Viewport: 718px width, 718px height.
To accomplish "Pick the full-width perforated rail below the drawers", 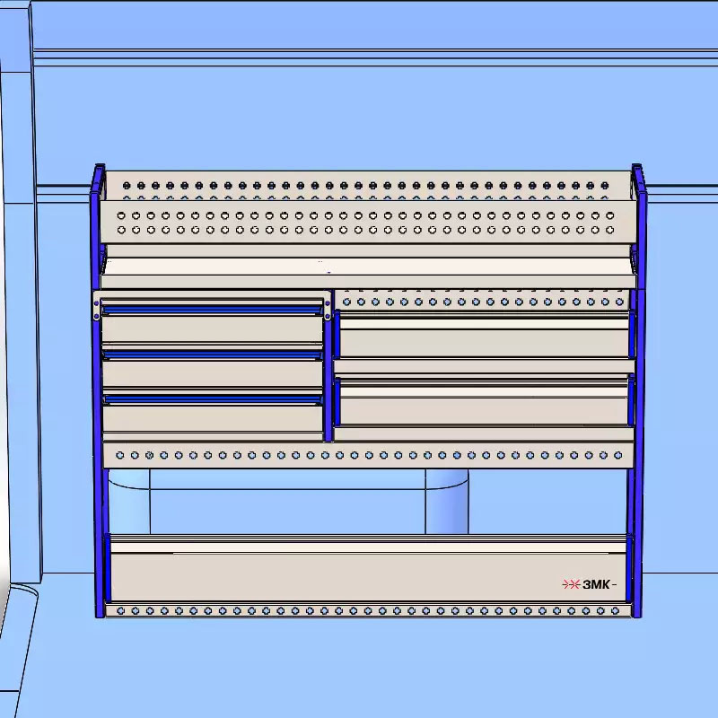I will pyautogui.click(x=369, y=455).
